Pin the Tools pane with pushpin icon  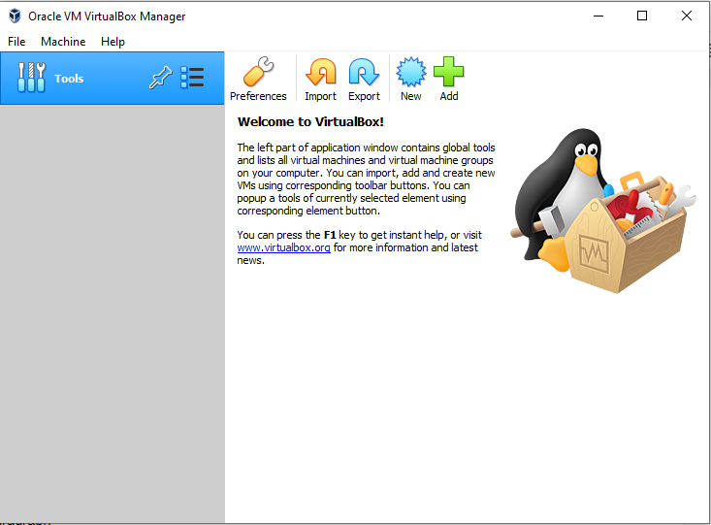(x=159, y=79)
